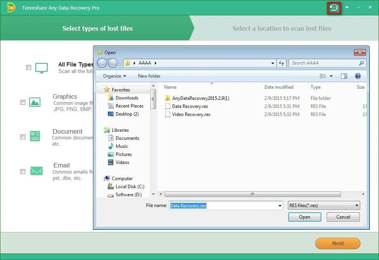This screenshot has height=260, width=379.
Task: Select the Video Recovery.res file
Action: (x=191, y=114)
